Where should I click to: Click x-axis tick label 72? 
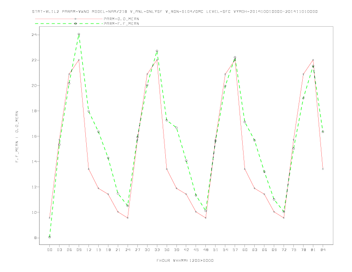tap(284, 250)
